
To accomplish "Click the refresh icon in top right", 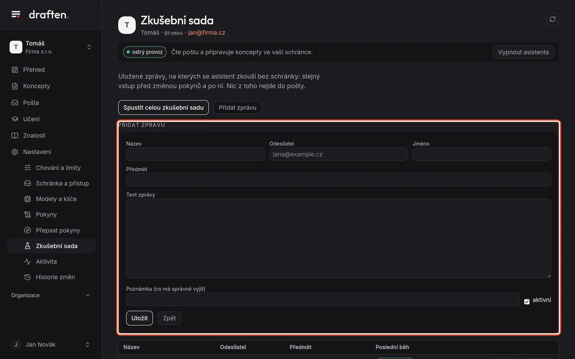I will tap(552, 19).
